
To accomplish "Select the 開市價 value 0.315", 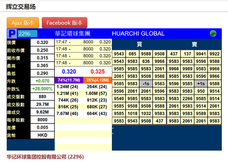I will tap(42, 58).
